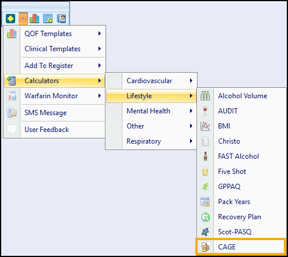
Task: Open Mental Health calculators submenu
Action: (x=151, y=111)
